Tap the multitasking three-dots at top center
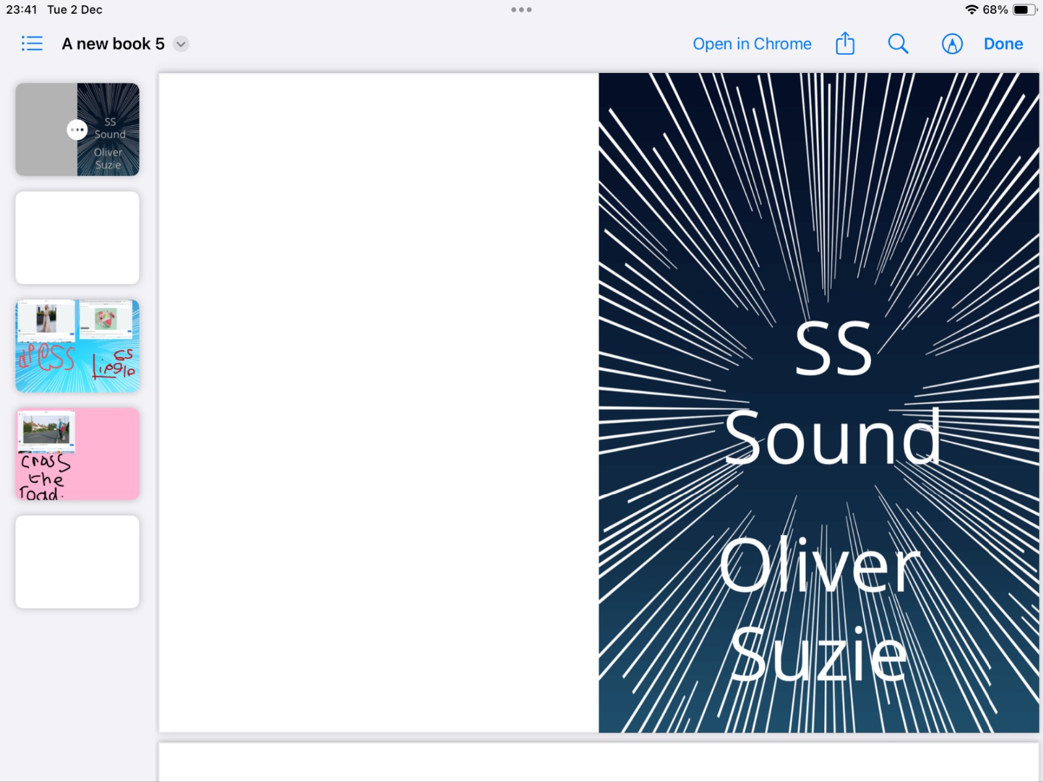This screenshot has width=1043, height=782. tap(521, 10)
